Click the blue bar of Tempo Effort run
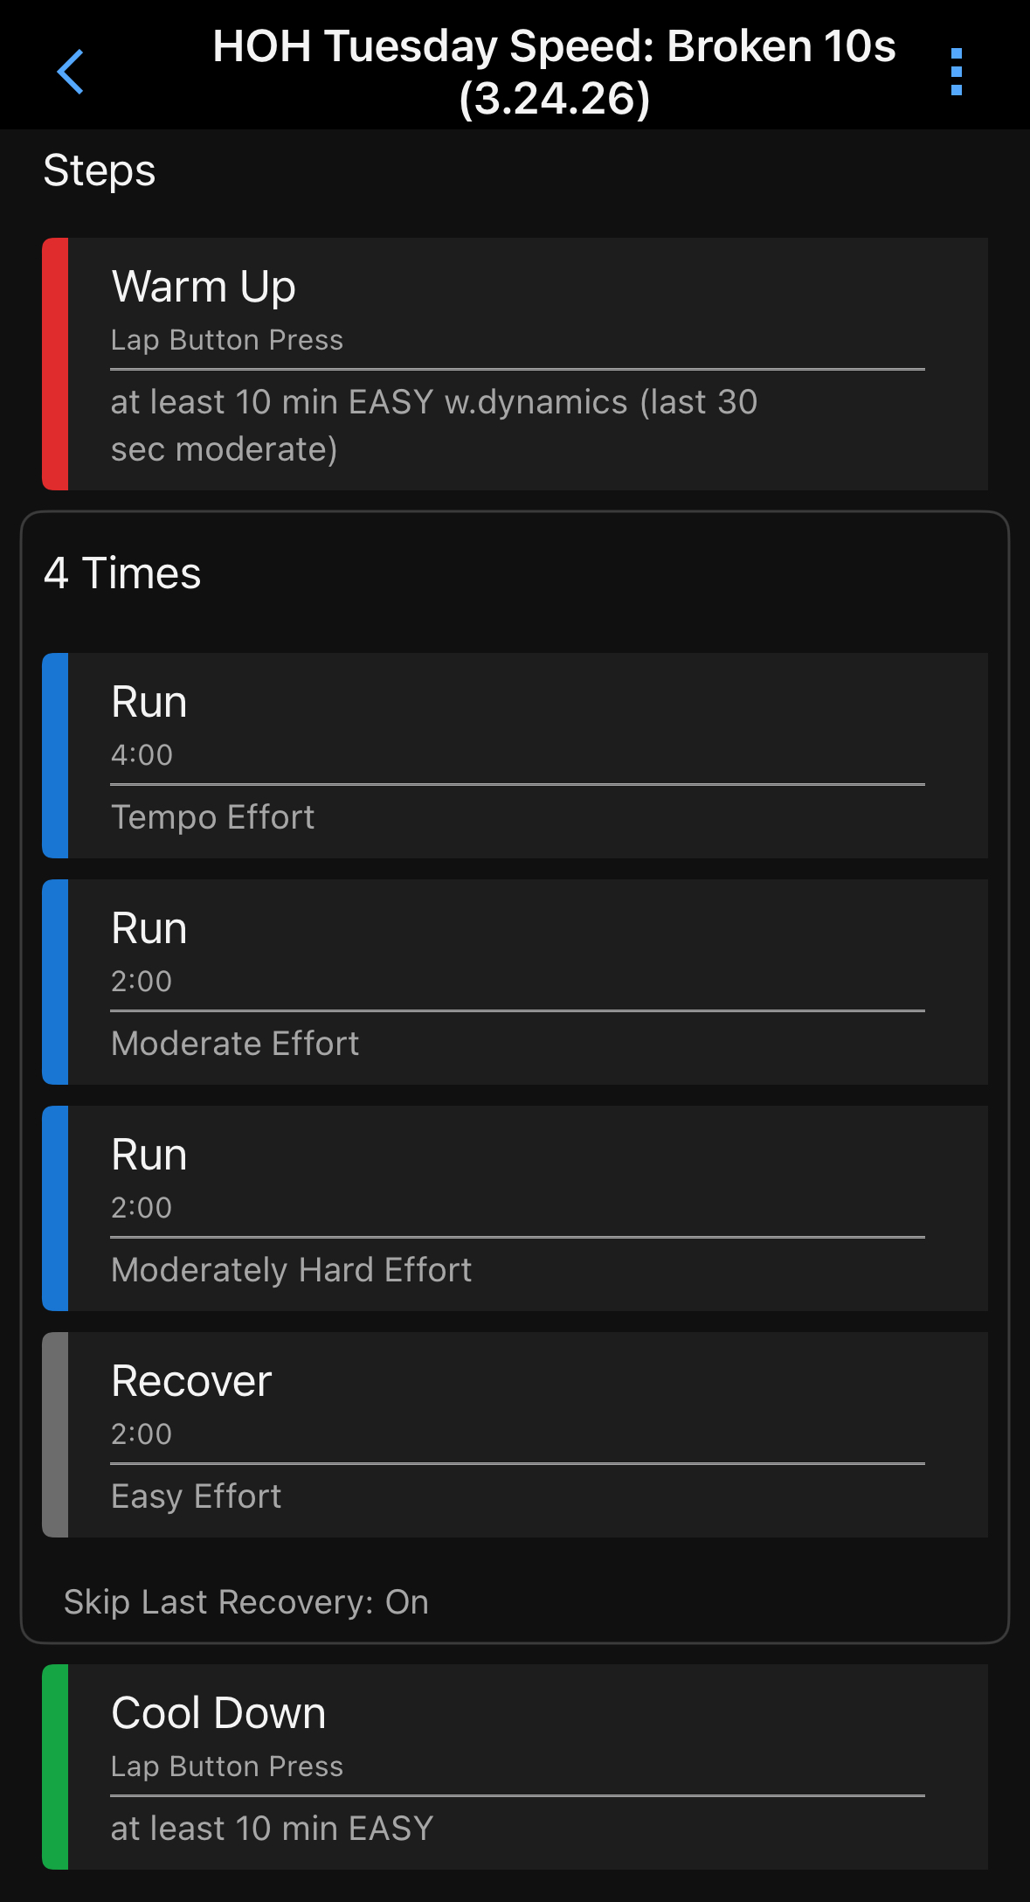This screenshot has width=1030, height=1902. pos(55,755)
